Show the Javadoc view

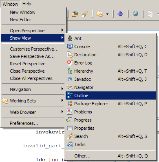[111, 79]
